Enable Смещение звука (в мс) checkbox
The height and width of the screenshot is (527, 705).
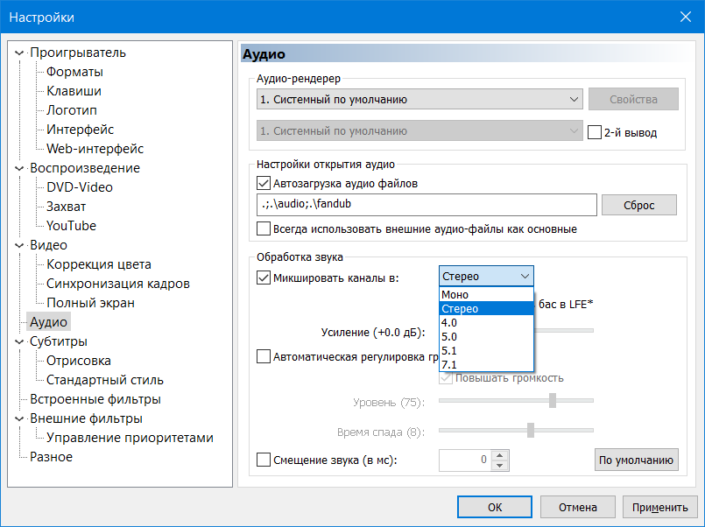coord(264,460)
